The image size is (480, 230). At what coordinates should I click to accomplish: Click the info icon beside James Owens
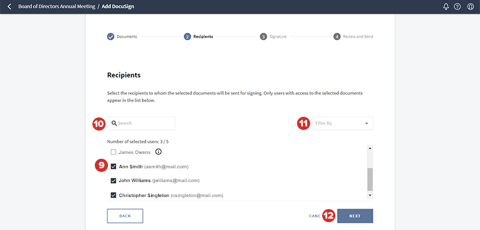[158, 152]
